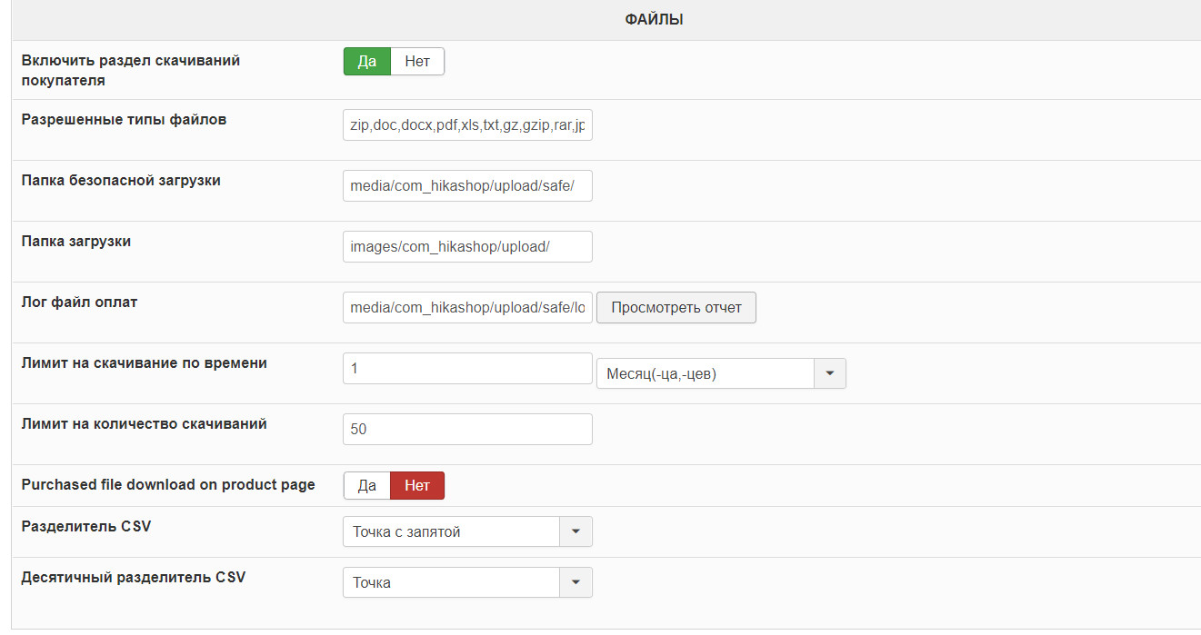Viewport: 1201px width, 635px height.
Task: Enable customer downloads section with Да
Action: 366,62
